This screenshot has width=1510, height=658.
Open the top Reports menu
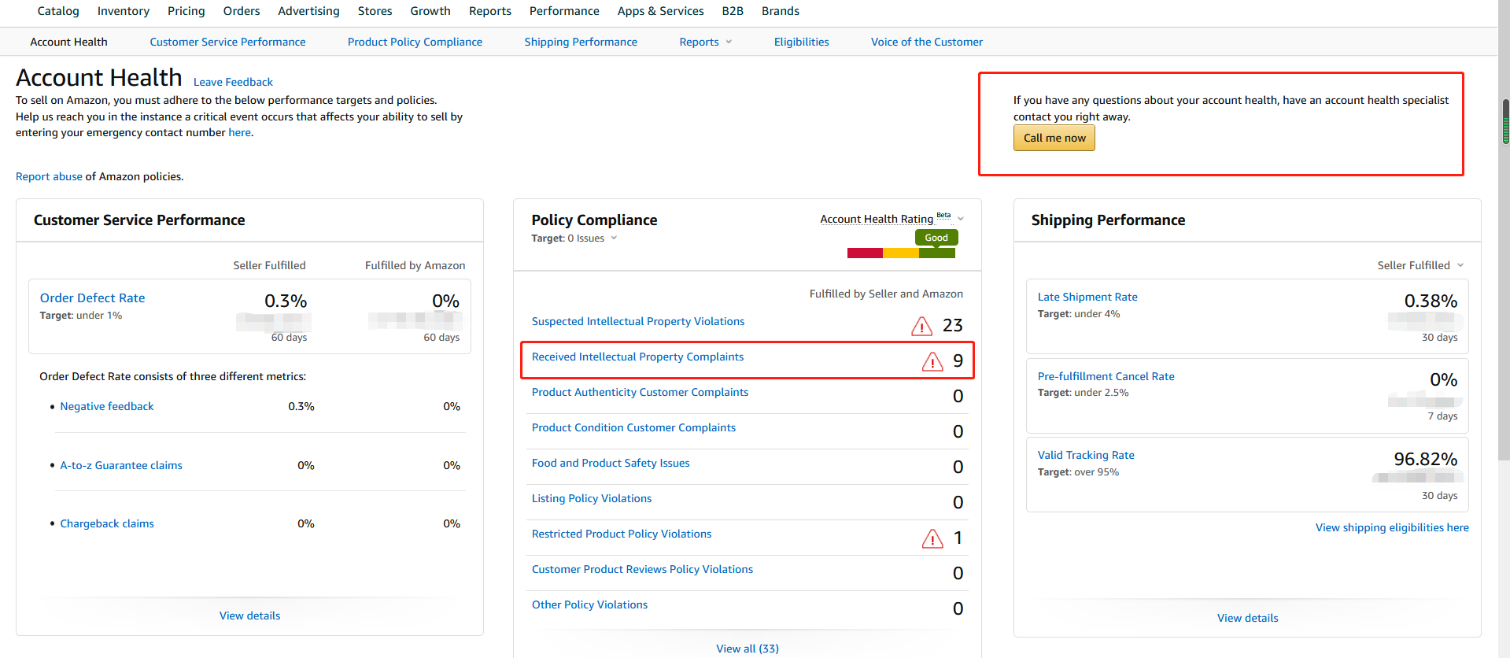490,11
